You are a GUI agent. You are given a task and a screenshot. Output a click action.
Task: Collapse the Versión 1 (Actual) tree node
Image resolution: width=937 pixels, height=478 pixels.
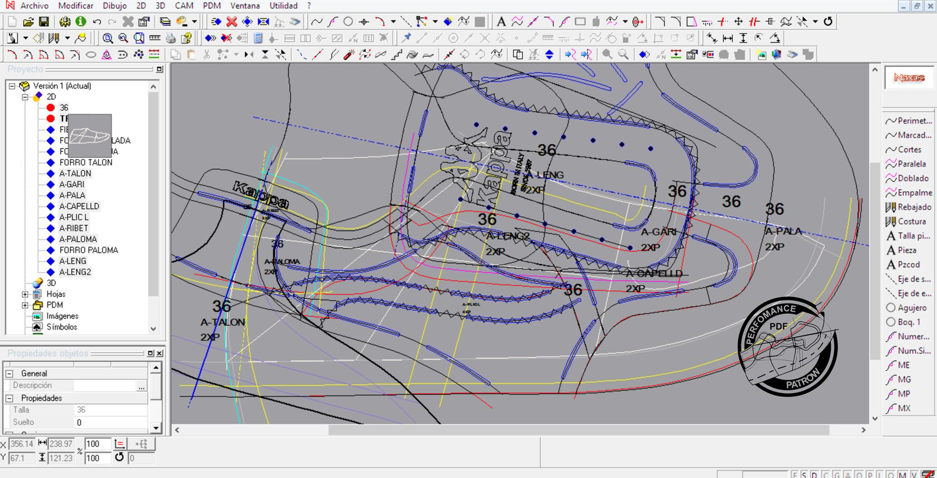12,86
